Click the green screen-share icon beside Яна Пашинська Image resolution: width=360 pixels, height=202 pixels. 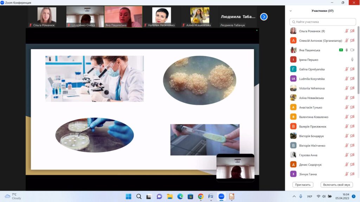pyautogui.click(x=341, y=50)
